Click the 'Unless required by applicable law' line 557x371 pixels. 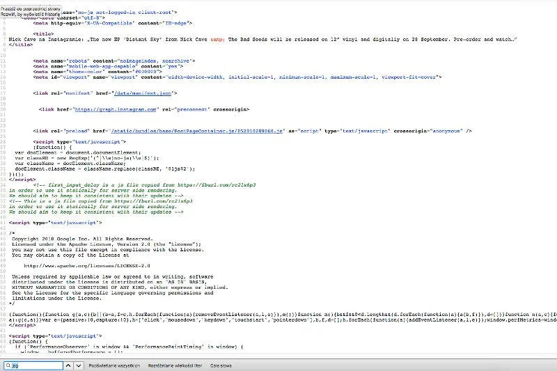(x=112, y=276)
